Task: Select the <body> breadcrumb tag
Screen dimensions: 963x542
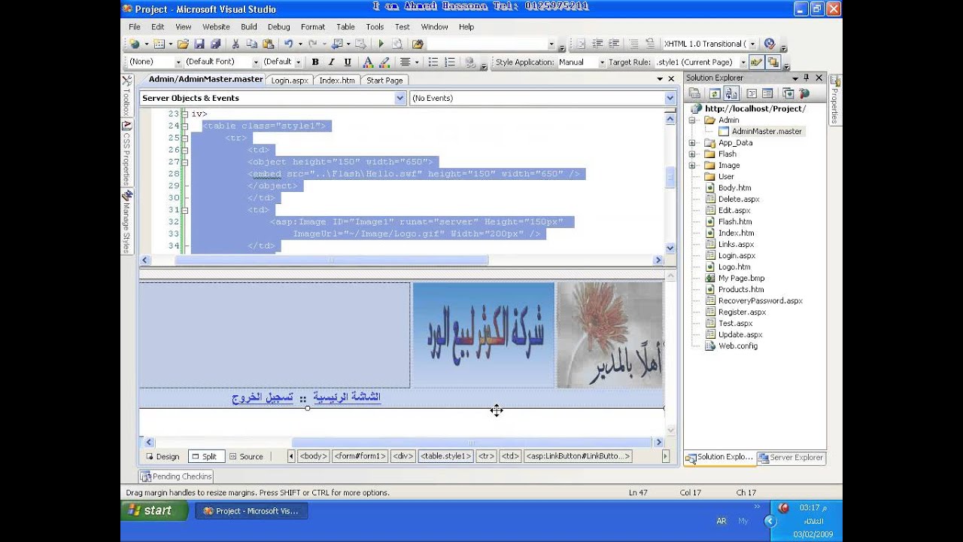Action: click(x=314, y=456)
